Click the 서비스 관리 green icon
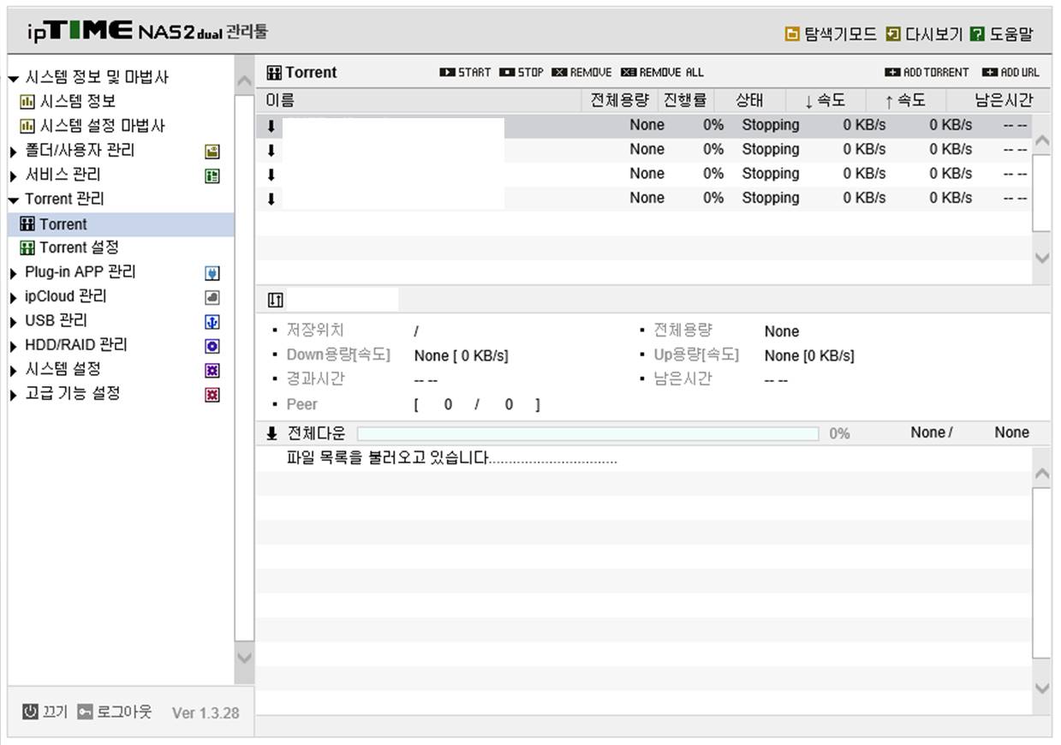Image resolution: width=1061 pixels, height=745 pixels. [x=212, y=176]
